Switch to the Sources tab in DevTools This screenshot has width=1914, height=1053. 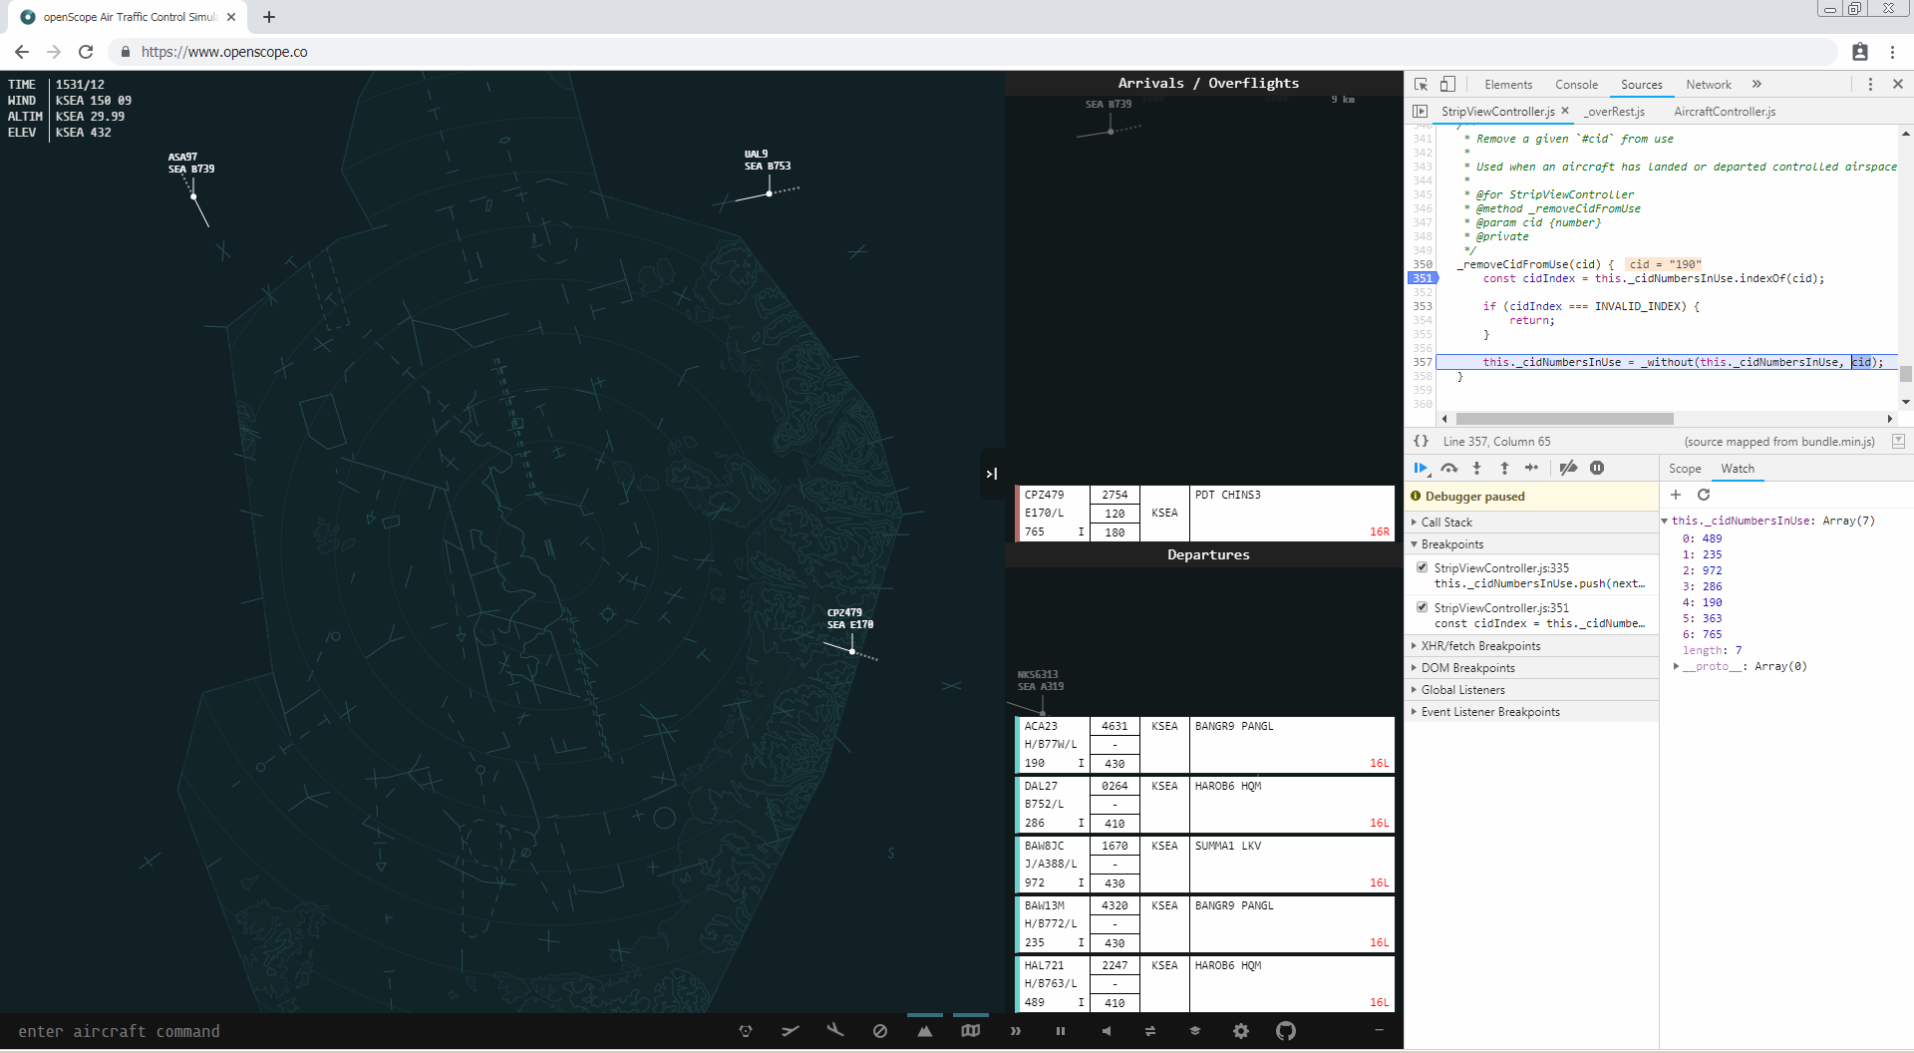[x=1642, y=85]
